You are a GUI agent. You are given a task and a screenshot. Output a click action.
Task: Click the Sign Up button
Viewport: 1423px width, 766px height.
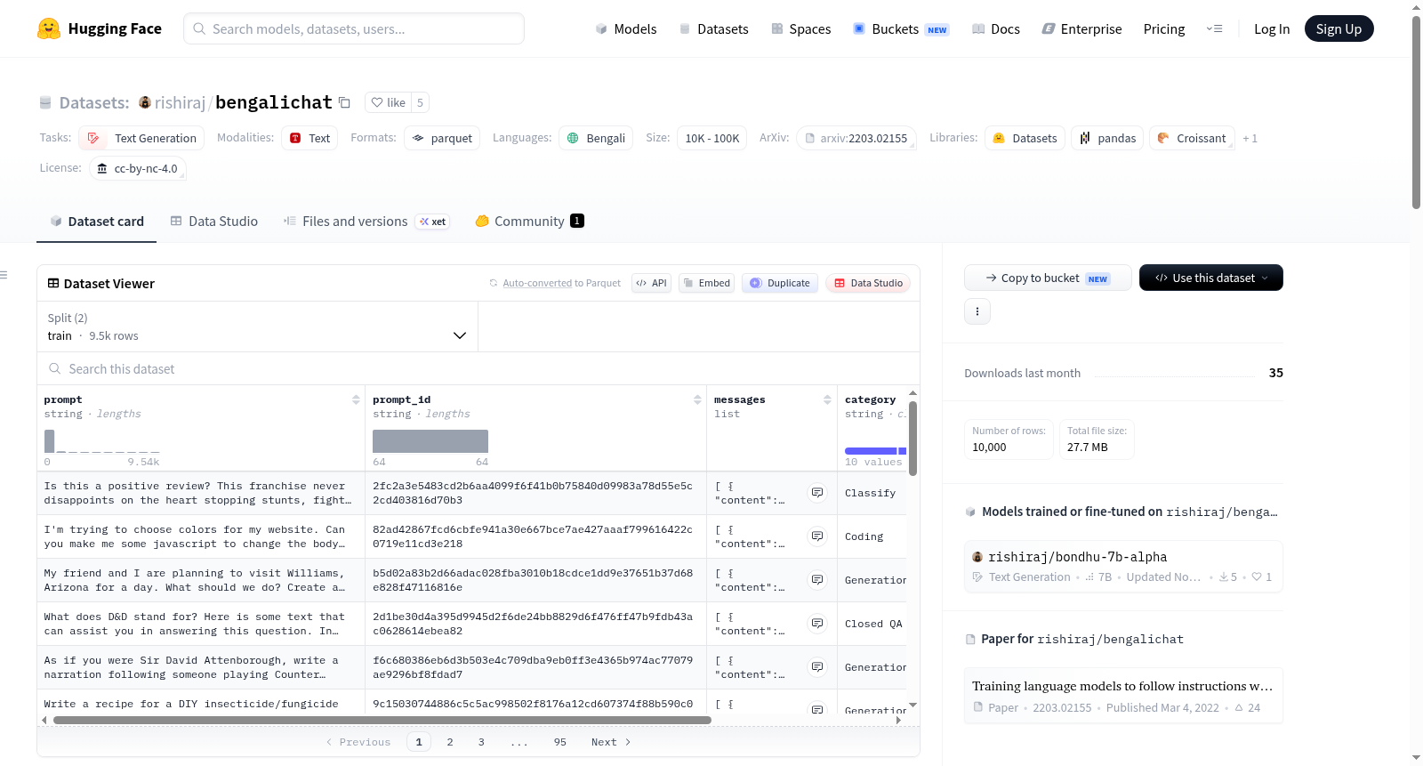(x=1339, y=28)
